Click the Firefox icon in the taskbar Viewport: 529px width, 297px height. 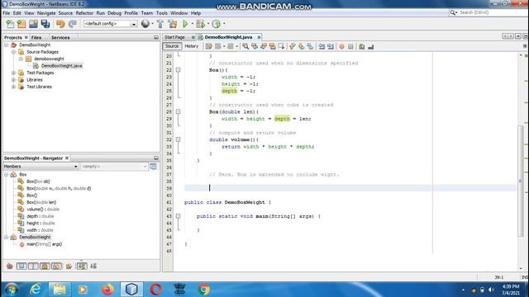tap(107, 290)
